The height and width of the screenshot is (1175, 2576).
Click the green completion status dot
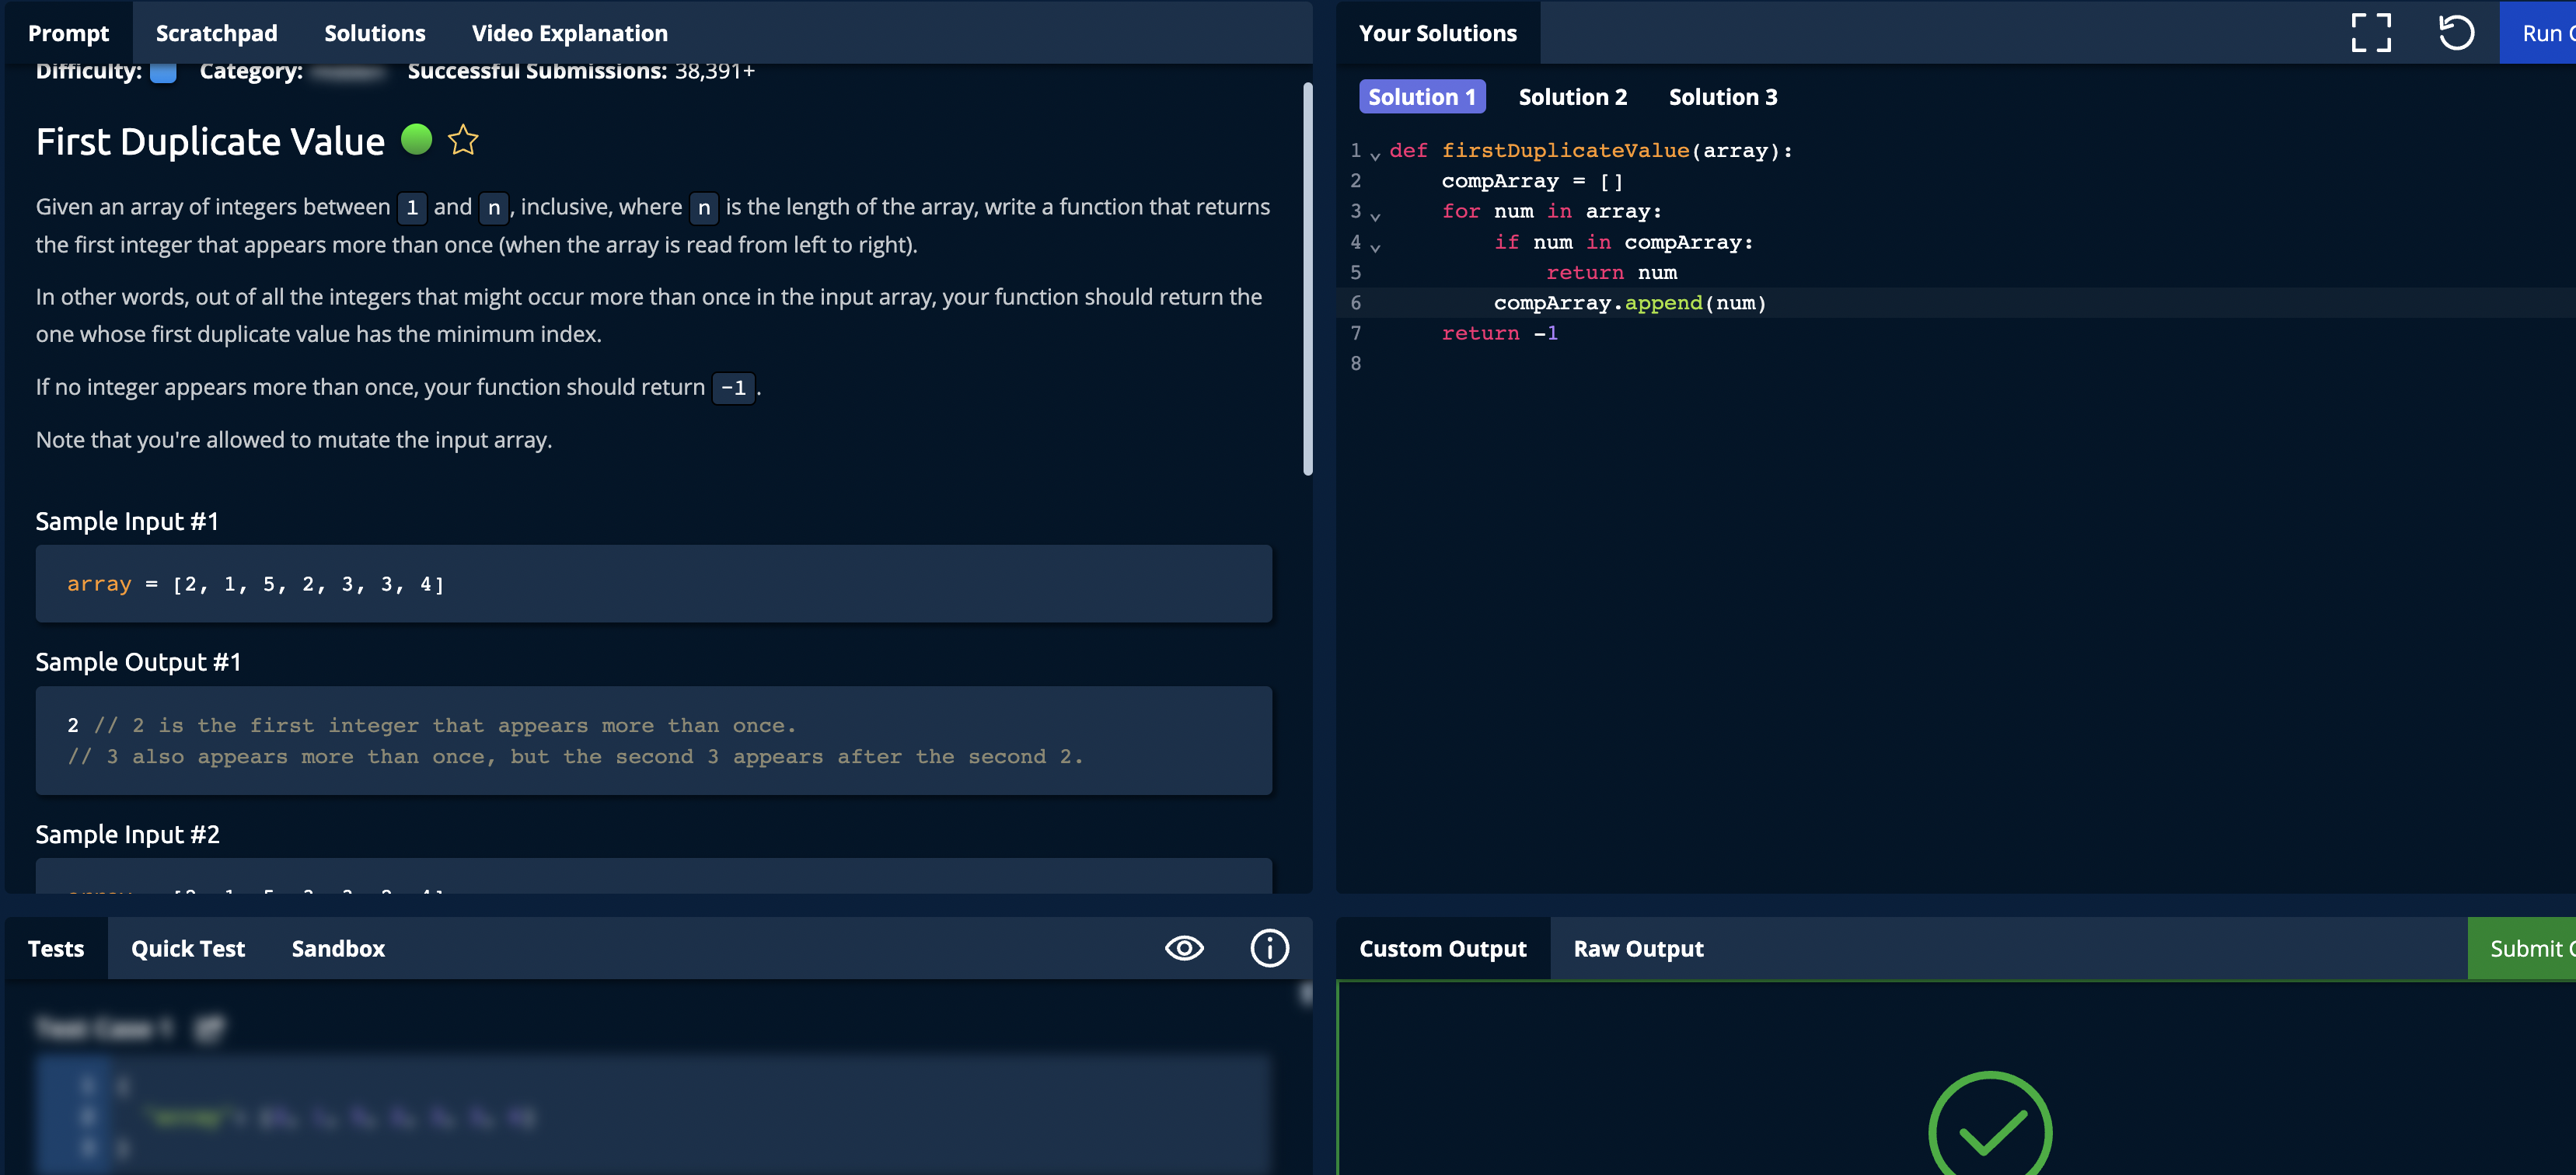tap(416, 139)
